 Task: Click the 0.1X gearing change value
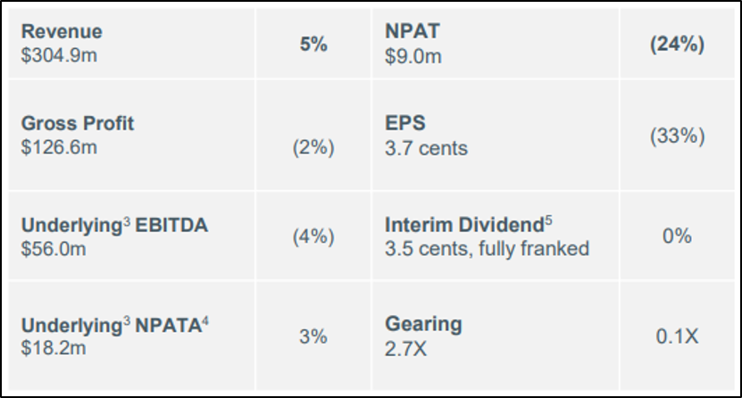point(677,336)
